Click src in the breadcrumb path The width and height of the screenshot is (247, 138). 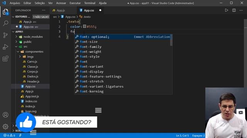(55, 17)
